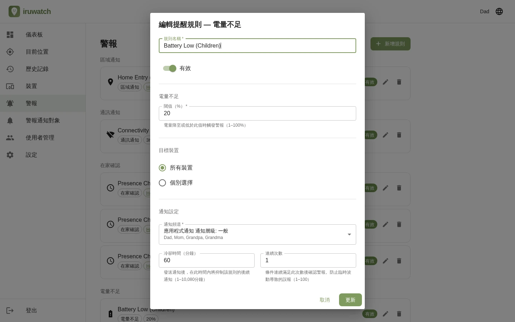
Task: Edit the Connectivity rule pencil icon
Action: [x=386, y=135]
